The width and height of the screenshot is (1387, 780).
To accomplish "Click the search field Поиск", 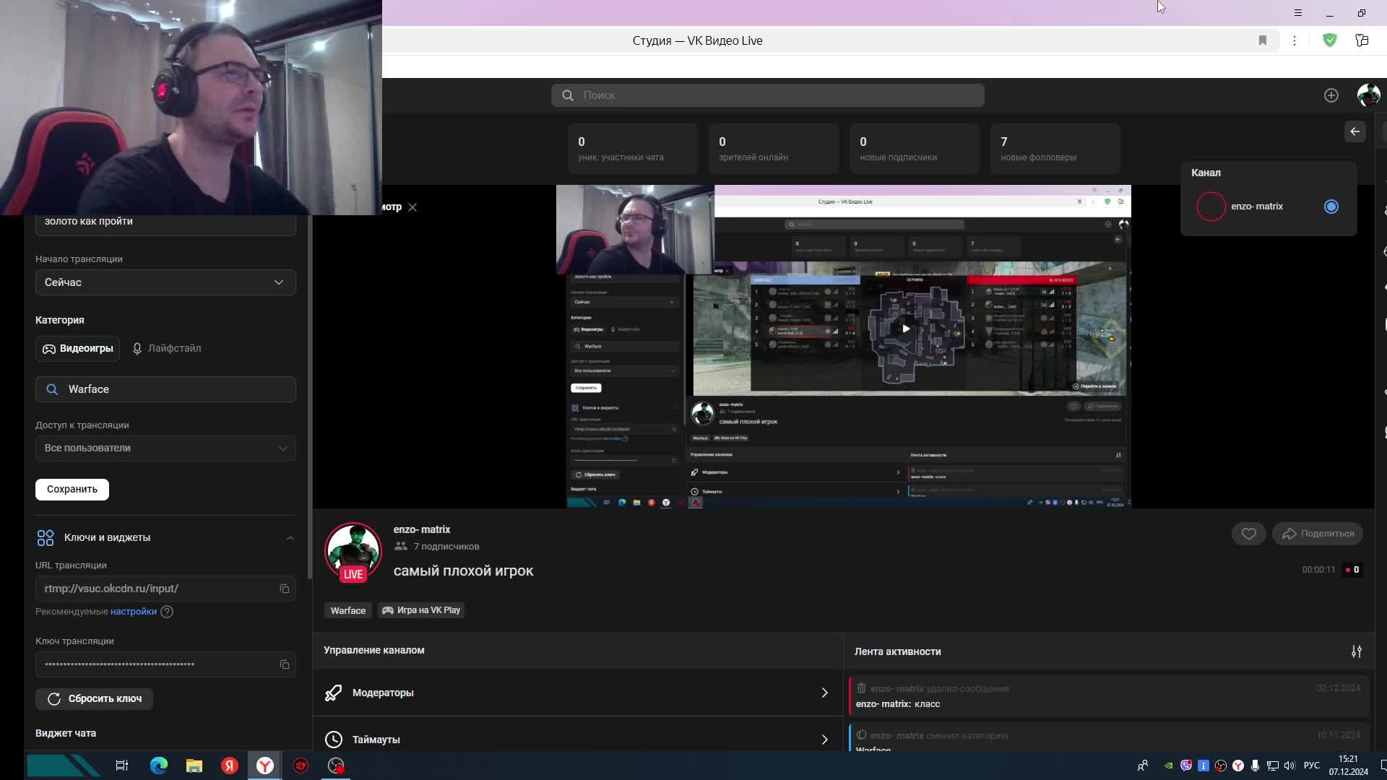I will (767, 95).
